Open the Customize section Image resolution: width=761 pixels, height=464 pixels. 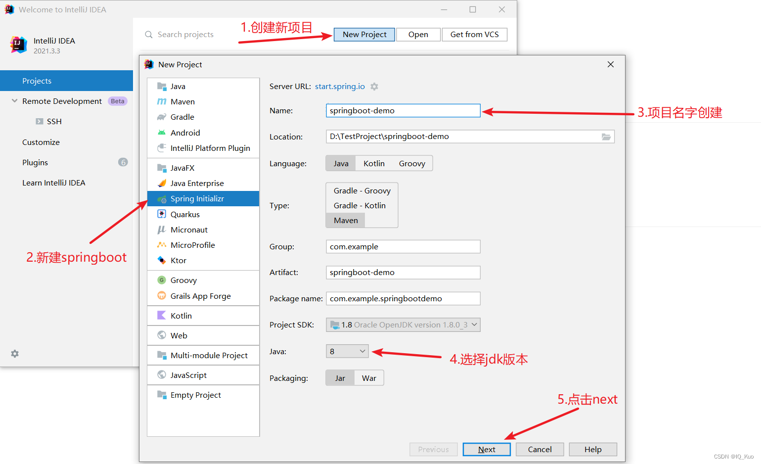(41, 142)
